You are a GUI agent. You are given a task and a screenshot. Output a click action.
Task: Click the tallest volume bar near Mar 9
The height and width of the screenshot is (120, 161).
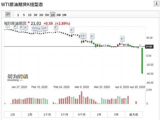(81, 97)
